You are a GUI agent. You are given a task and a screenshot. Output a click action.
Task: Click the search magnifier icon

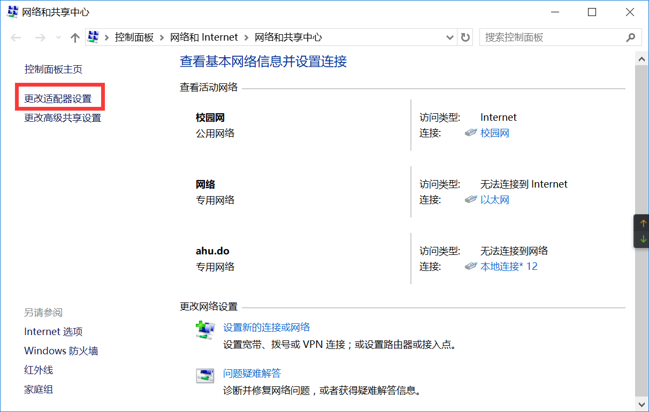tap(631, 37)
